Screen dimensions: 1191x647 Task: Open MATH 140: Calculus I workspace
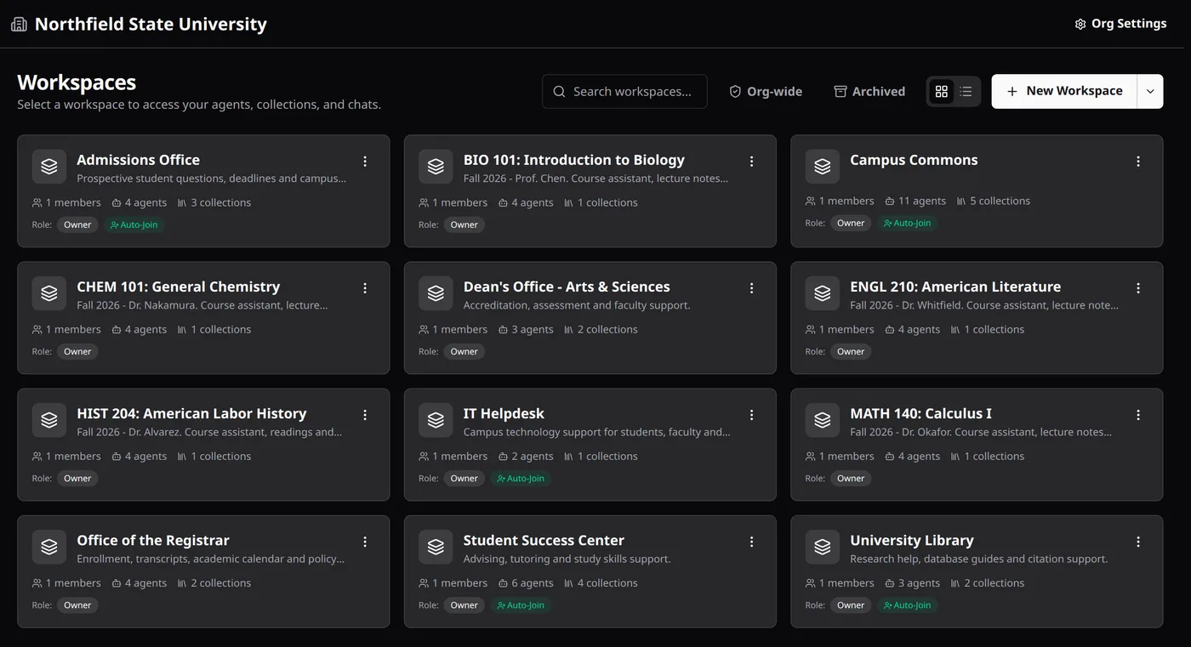977,445
